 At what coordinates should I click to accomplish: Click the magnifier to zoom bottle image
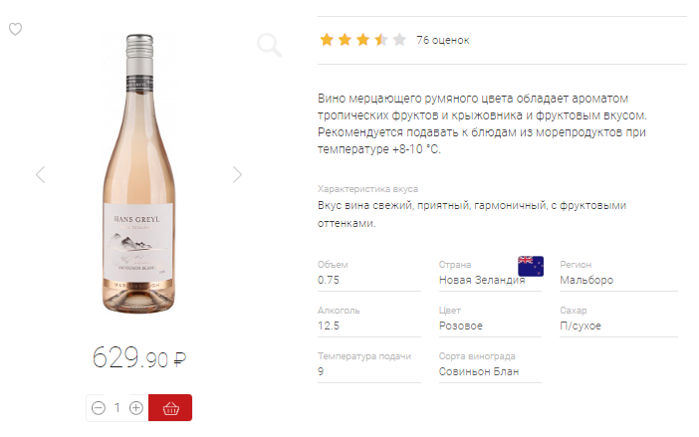click(269, 44)
